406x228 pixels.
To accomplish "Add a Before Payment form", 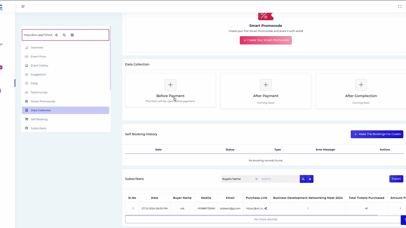I will [x=170, y=85].
